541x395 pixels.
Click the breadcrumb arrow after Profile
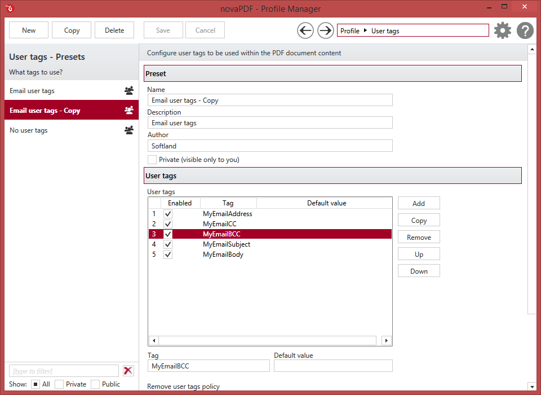[x=365, y=30]
